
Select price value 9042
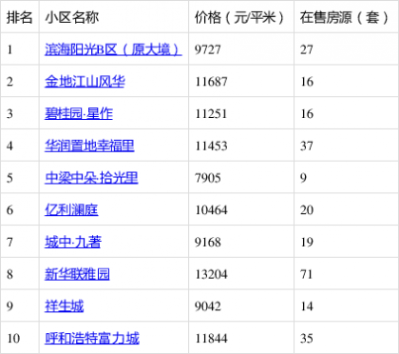pyautogui.click(x=208, y=306)
